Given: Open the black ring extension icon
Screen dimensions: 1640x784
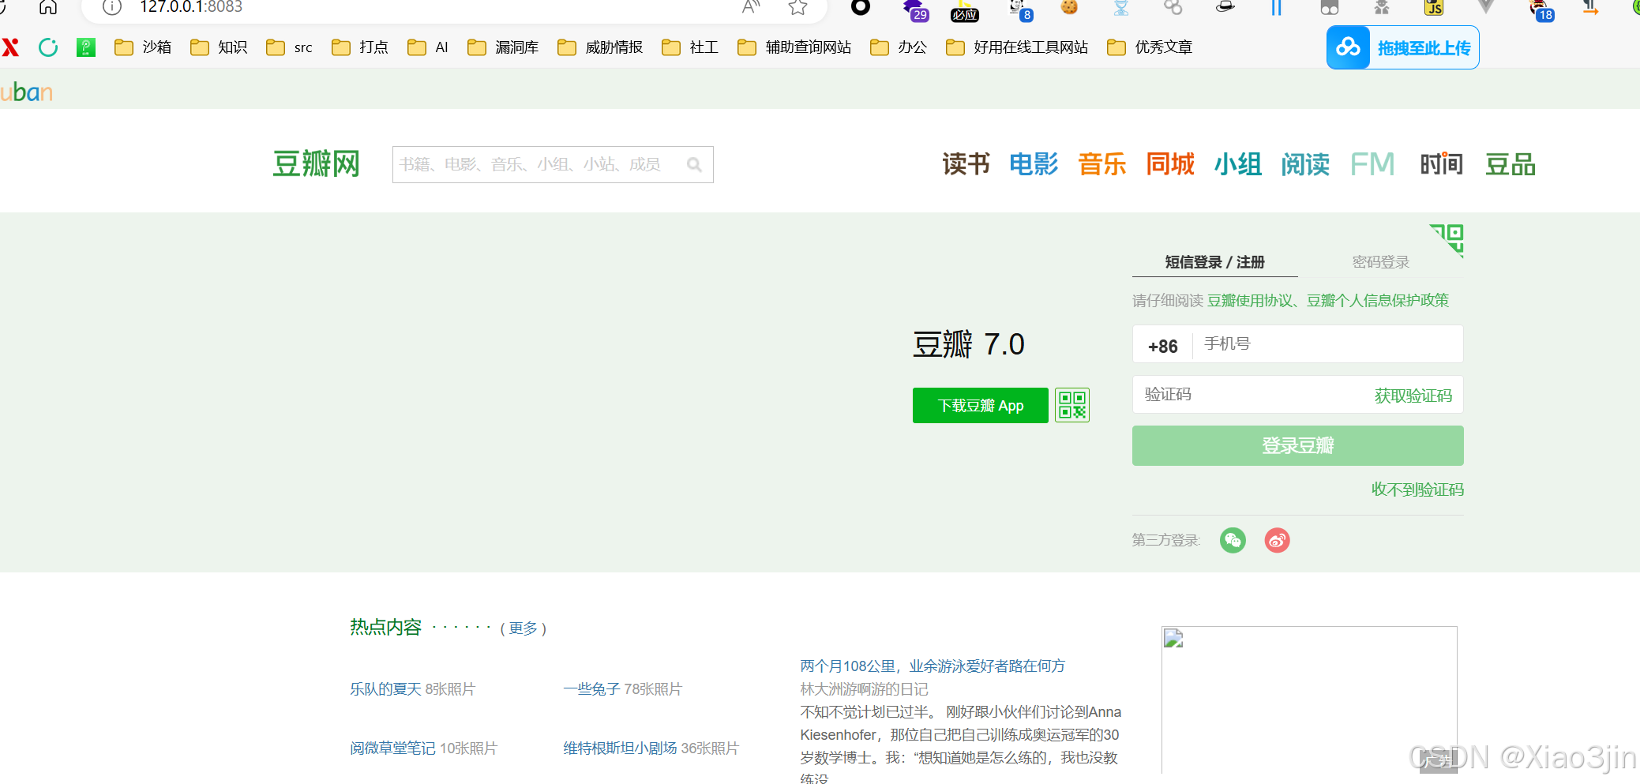Looking at the screenshot, I should click(x=861, y=7).
